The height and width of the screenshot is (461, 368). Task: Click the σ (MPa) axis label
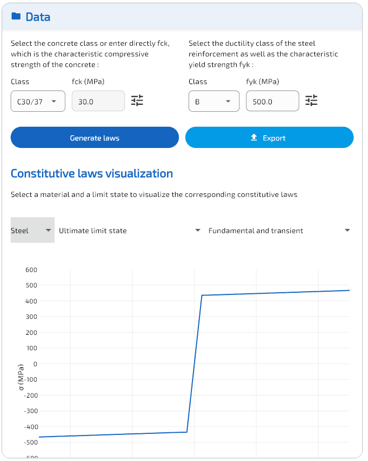click(21, 377)
